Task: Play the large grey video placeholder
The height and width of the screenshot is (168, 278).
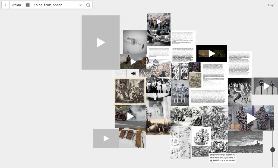Action: pyautogui.click(x=101, y=42)
